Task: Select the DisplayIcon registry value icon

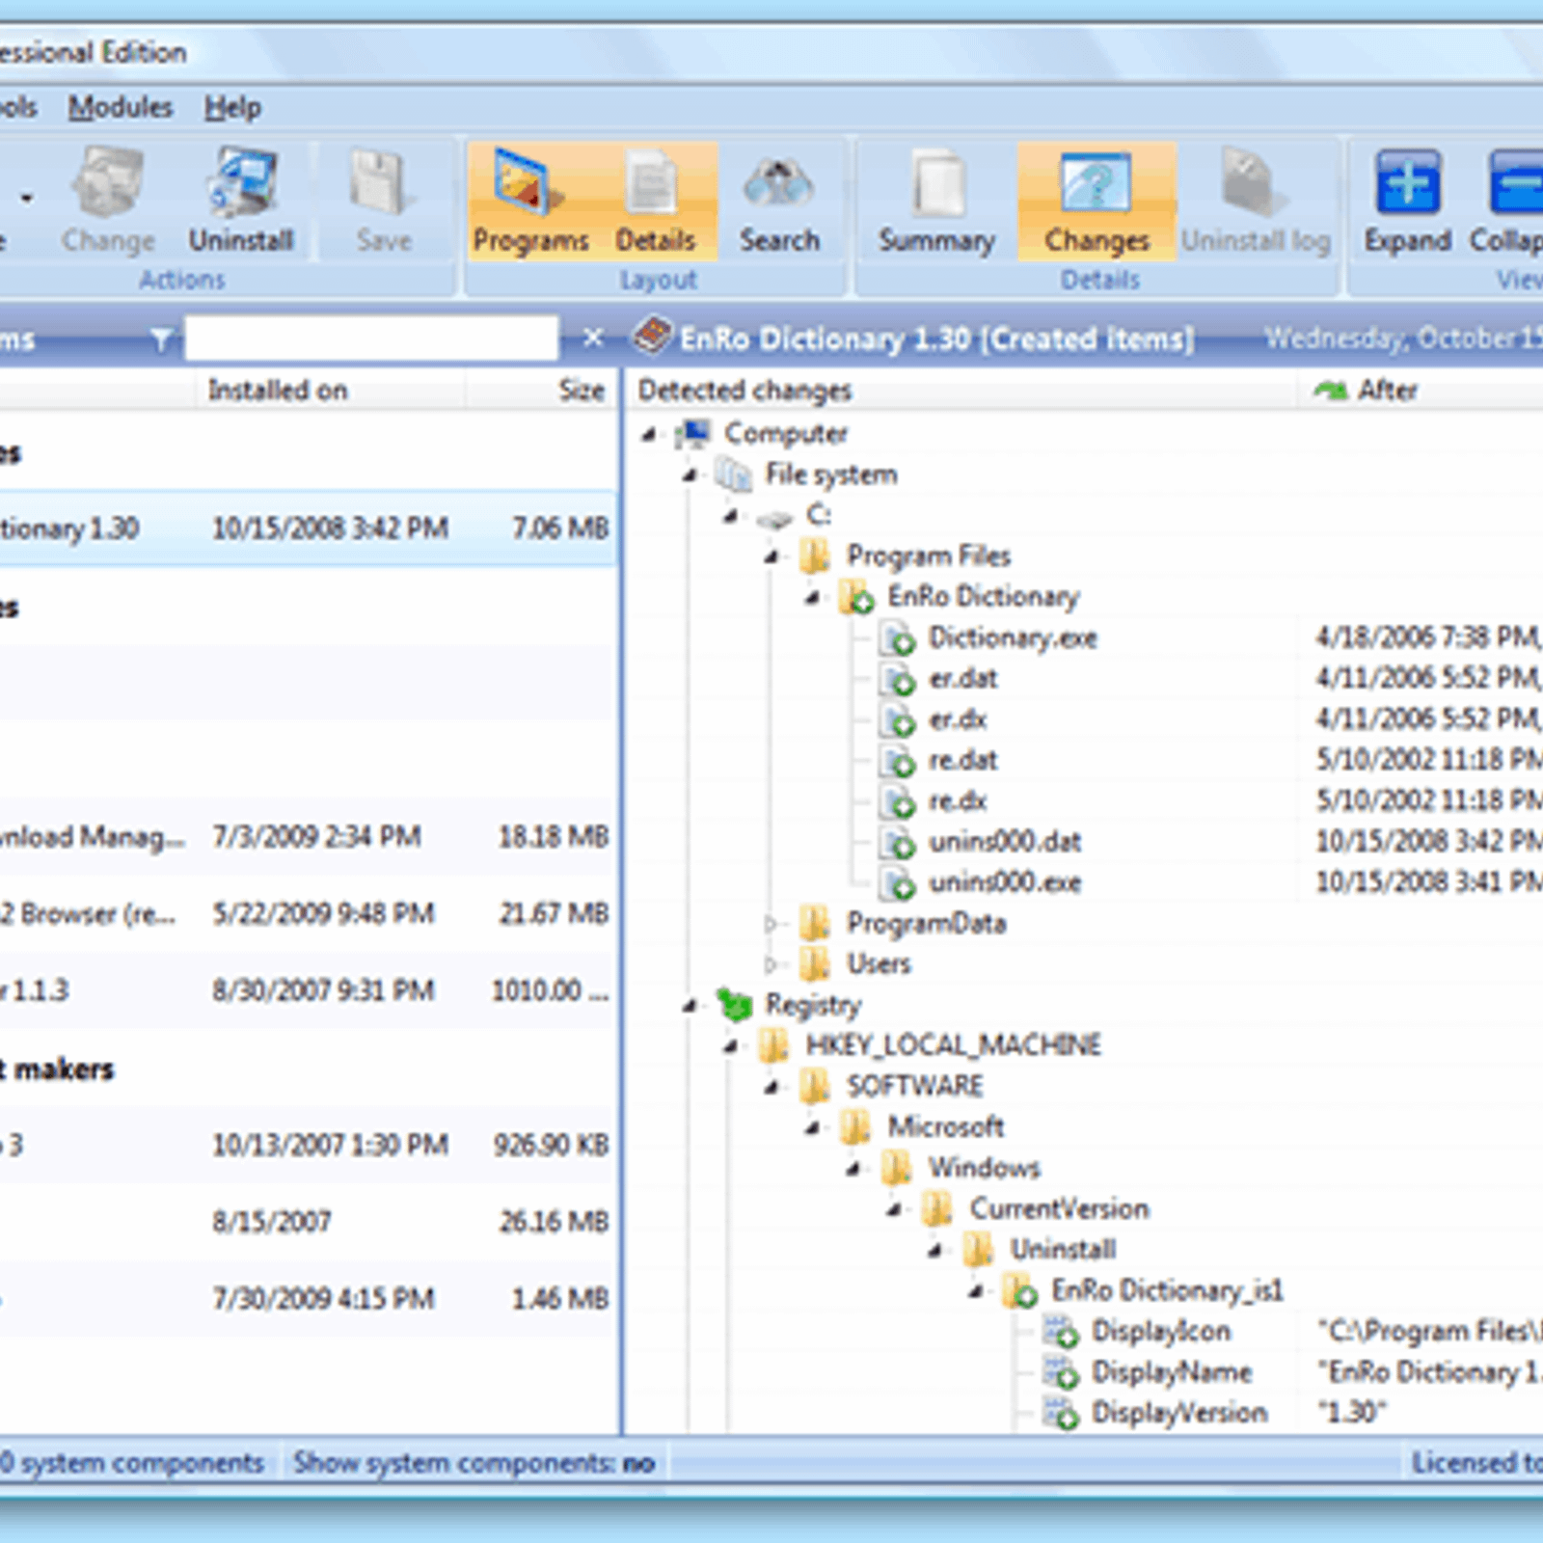Action: pyautogui.click(x=1061, y=1332)
